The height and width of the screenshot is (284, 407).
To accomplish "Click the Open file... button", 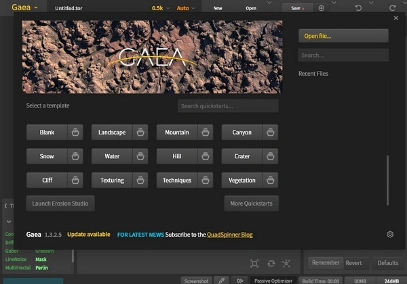I will tap(343, 36).
